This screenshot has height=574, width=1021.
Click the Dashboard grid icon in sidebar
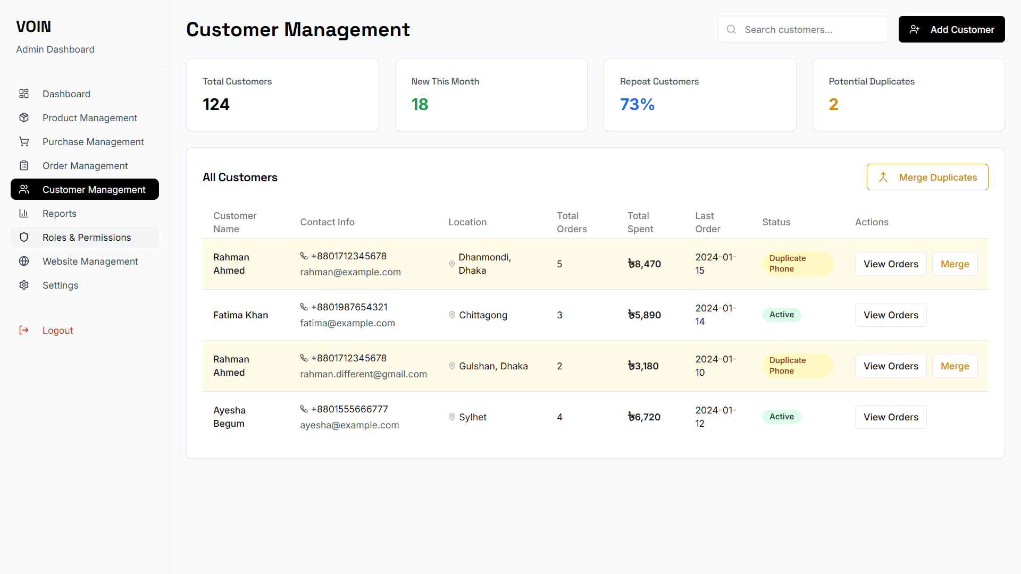point(24,94)
